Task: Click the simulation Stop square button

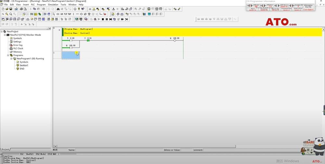Action: click(103, 19)
